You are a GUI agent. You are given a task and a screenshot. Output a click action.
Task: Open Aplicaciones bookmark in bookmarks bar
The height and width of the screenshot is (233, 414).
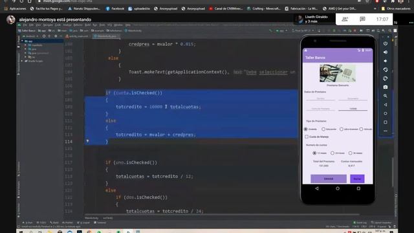coord(15,8)
